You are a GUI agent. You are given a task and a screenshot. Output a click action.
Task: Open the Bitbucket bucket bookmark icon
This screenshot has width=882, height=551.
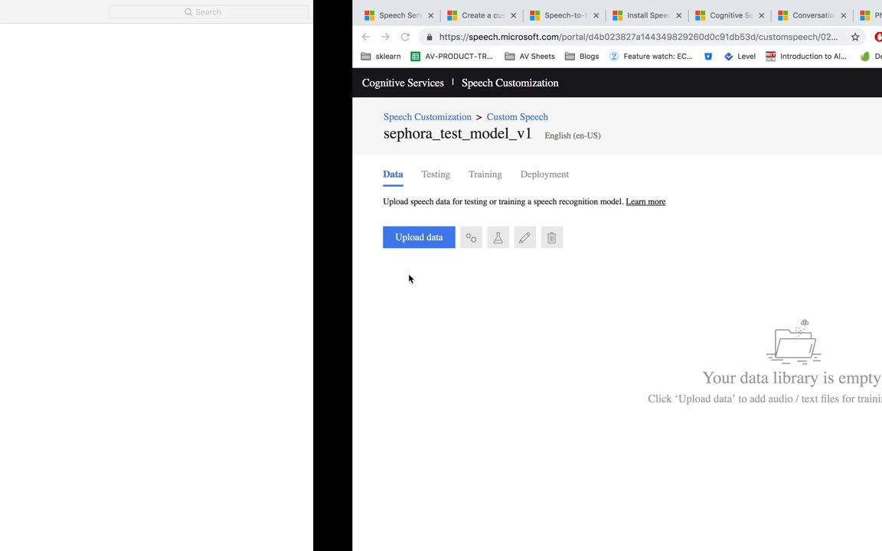coord(708,56)
